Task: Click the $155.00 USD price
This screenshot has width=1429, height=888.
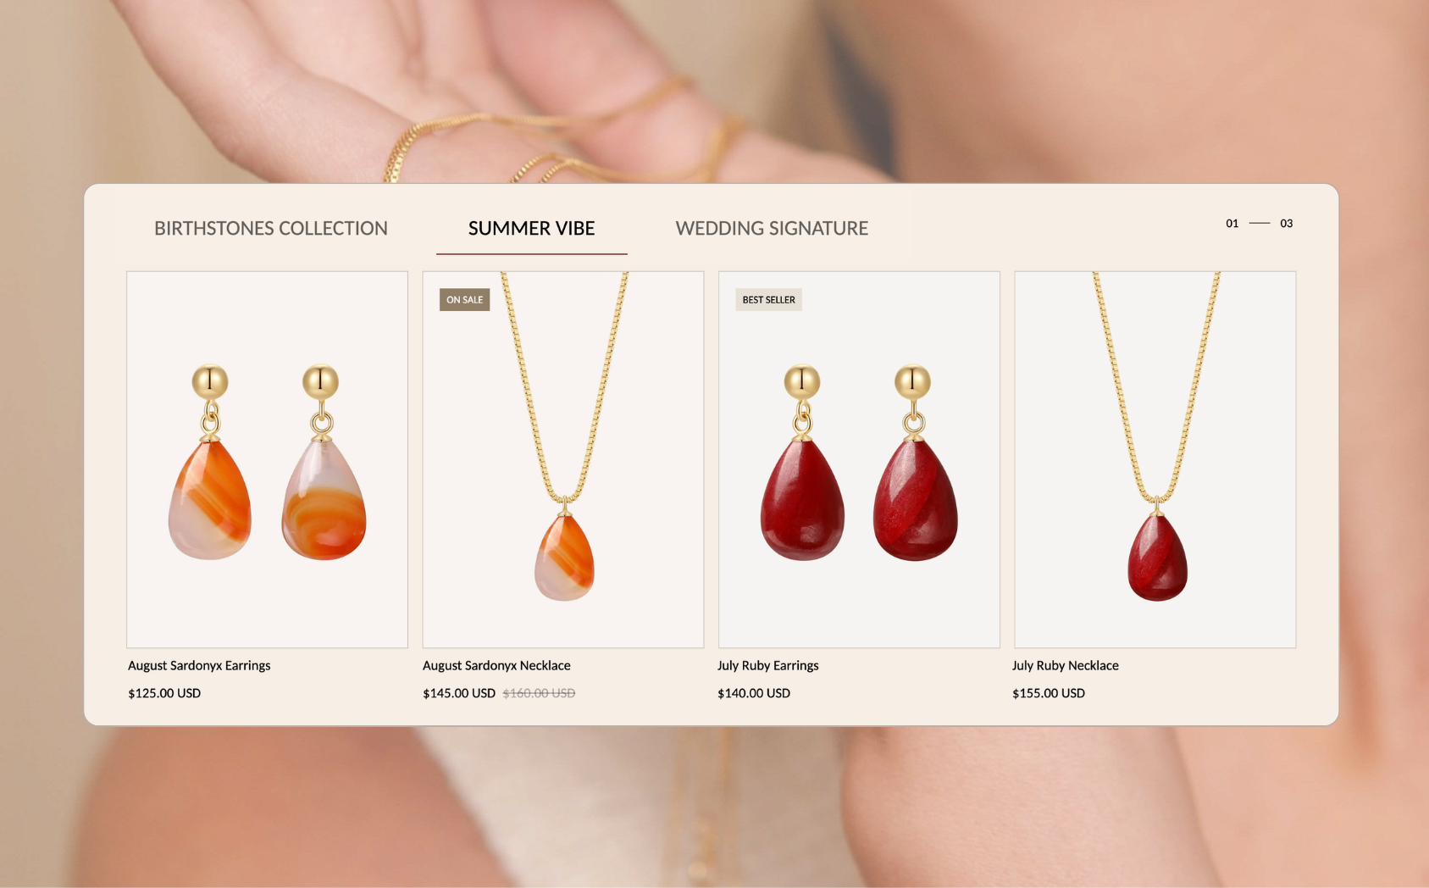Action: [1049, 693]
